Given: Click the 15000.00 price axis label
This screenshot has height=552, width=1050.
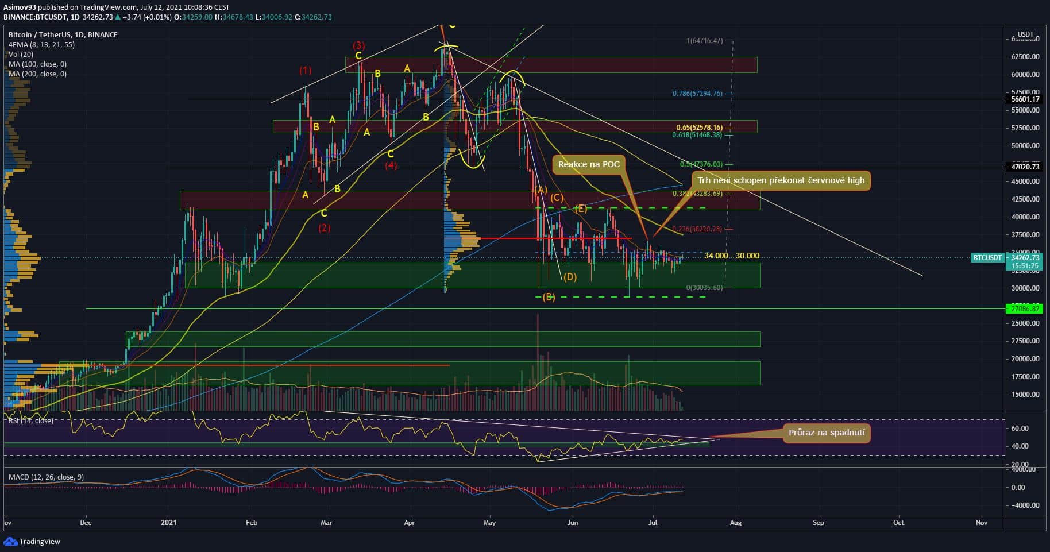Looking at the screenshot, I should pos(1025,395).
